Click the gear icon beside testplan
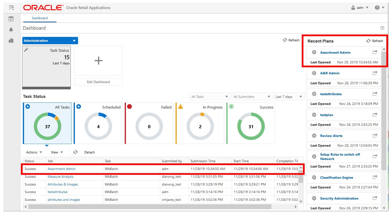Image resolution: width=391 pixels, height=214 pixels. (314, 115)
